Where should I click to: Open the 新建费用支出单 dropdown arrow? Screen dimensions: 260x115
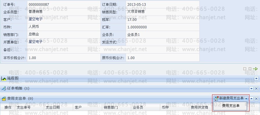tap(246, 98)
